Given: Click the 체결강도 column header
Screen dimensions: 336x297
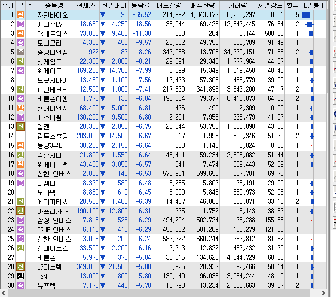Looking at the screenshot, I should pyautogui.click(x=270, y=5).
